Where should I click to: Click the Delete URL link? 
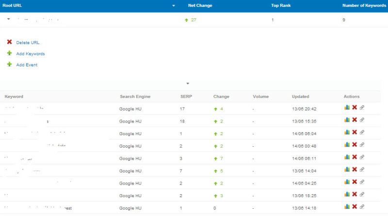(x=28, y=43)
